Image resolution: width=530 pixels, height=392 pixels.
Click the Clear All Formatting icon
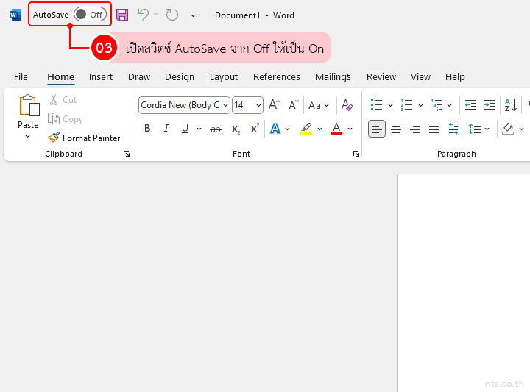coord(347,105)
